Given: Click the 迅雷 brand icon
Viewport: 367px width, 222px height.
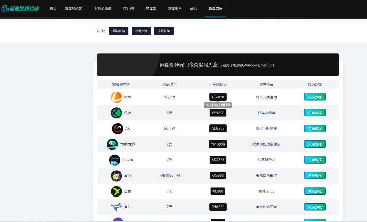Looking at the screenshot, I should [x=116, y=191].
